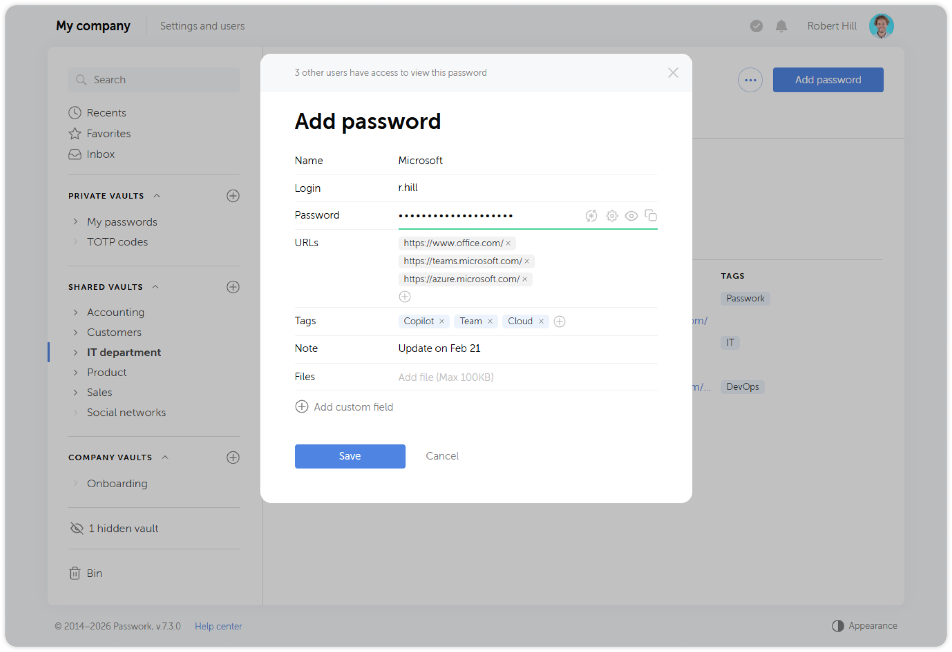Add another URL with the plus icon
The width and height of the screenshot is (952, 652).
[x=405, y=296]
